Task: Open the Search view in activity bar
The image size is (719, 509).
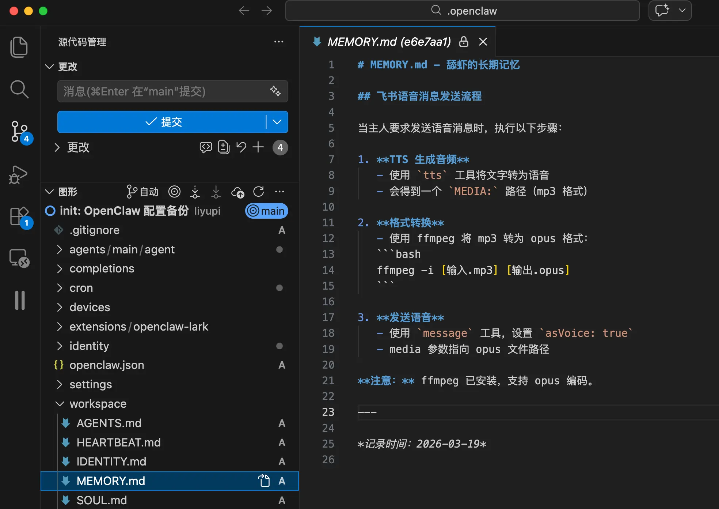Action: point(19,89)
